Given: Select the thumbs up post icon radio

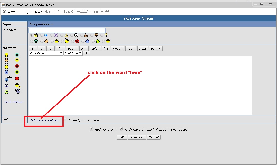Looking at the screenshot, I should coord(82,35).
